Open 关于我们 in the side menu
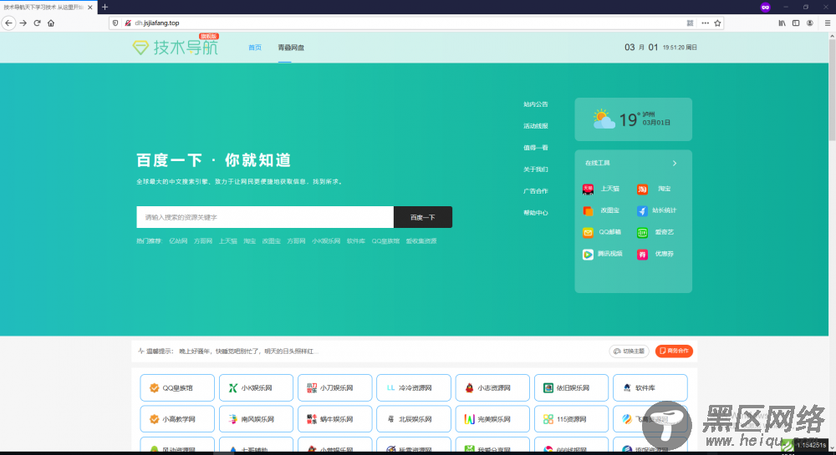 [535, 169]
